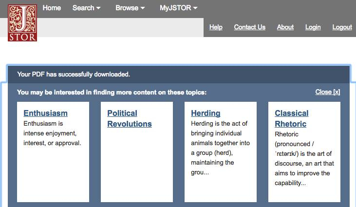Viewport: 356px width, 207px height.
Task: Go to the Home page
Action: click(52, 8)
